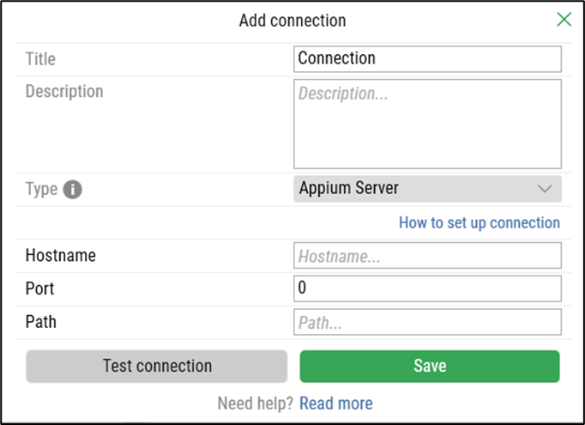Follow the Read more help link
This screenshot has width=585, height=425.
click(335, 404)
